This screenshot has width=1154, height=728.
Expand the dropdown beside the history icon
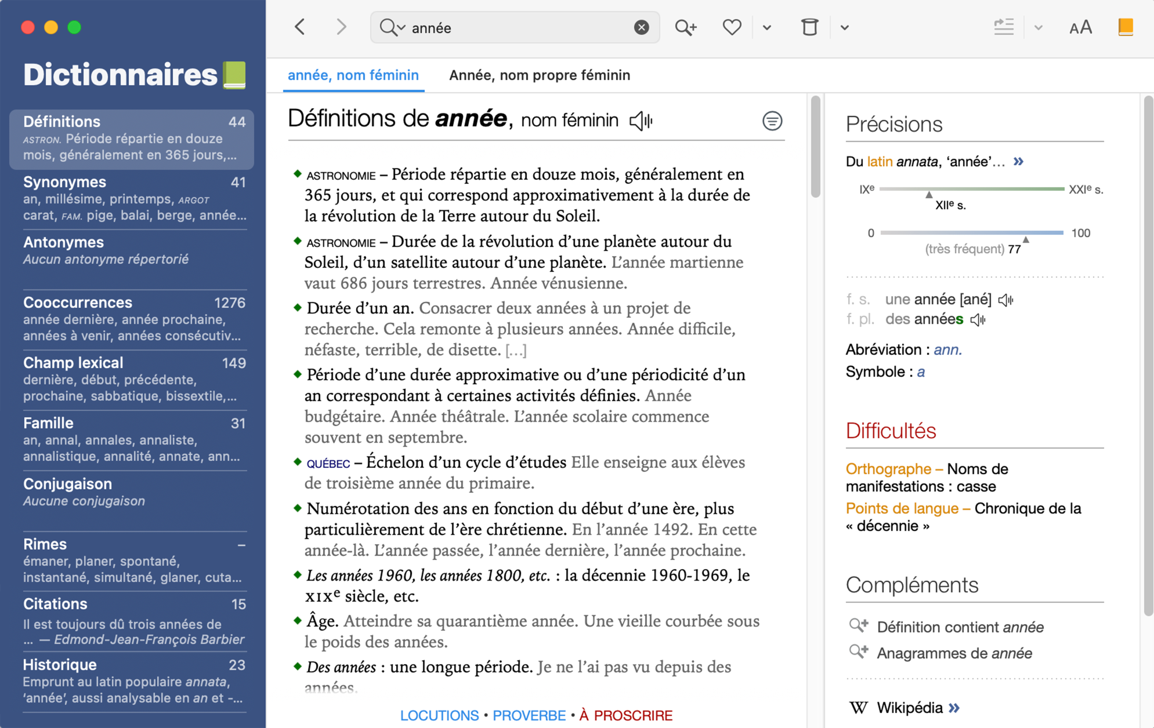tap(845, 27)
